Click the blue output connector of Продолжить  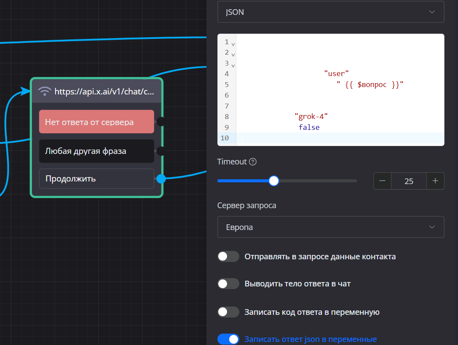pyautogui.click(x=161, y=178)
